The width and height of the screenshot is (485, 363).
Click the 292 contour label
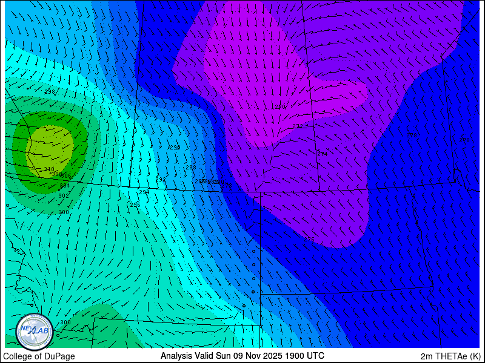tap(161, 179)
